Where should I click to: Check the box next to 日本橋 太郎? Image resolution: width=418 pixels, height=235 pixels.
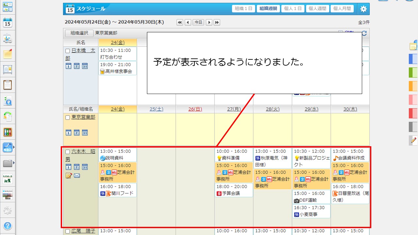(x=68, y=51)
